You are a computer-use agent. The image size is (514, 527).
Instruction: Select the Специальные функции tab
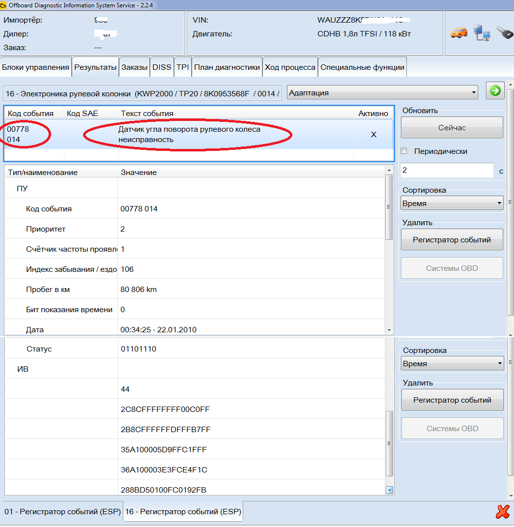[363, 67]
